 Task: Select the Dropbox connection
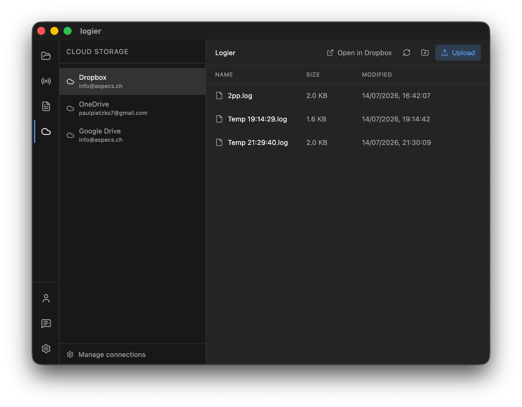[133, 81]
